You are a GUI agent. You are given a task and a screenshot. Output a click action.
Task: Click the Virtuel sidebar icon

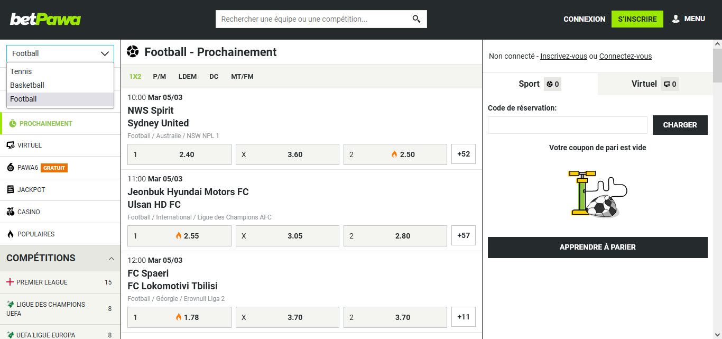[11, 145]
